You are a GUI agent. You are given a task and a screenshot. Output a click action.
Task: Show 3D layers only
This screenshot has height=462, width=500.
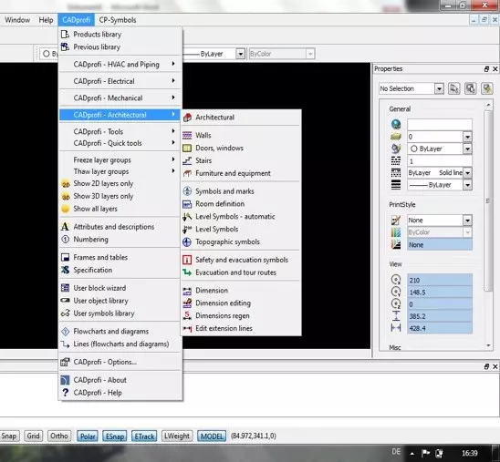120,196
